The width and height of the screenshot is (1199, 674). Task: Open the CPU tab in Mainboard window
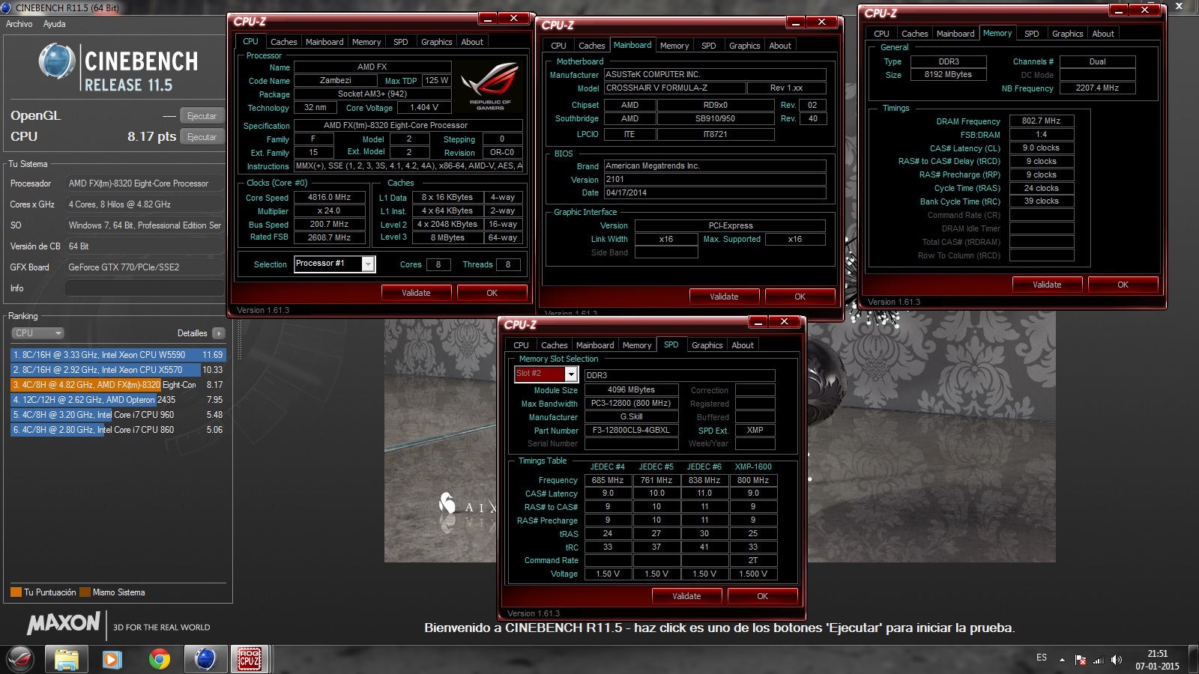tap(558, 46)
